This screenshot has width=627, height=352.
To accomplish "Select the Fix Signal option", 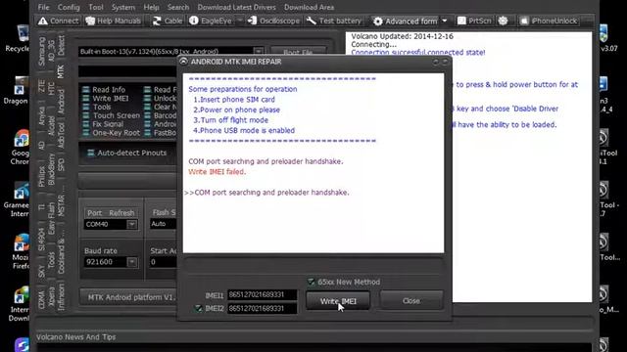I will coord(103,124).
